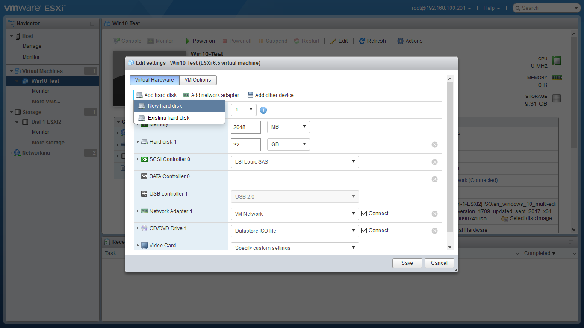584x328 pixels.
Task: Delete SATA Controller 0 via X icon
Action: (x=434, y=179)
